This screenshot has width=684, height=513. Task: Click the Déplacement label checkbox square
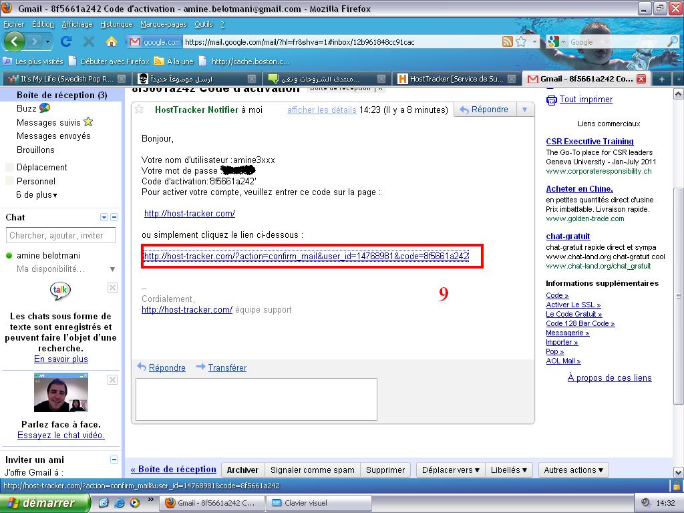pos(9,167)
